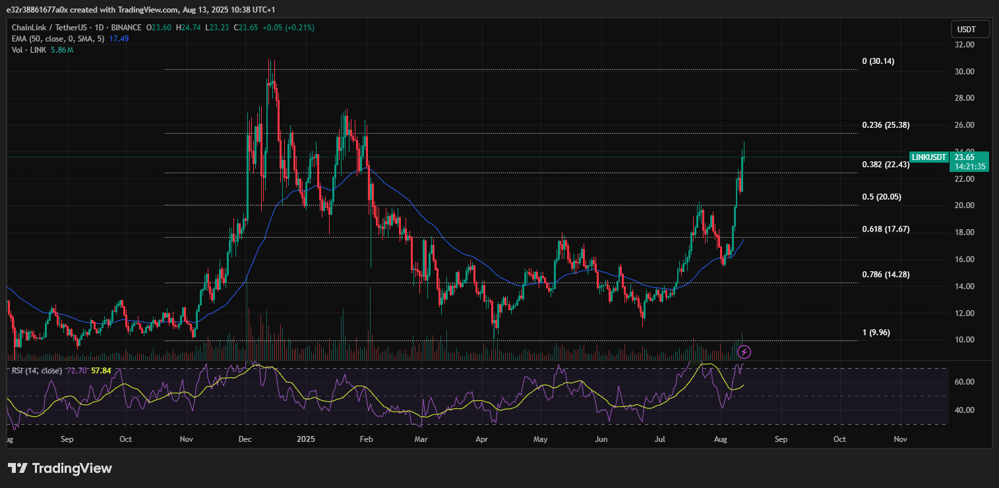Click the Jun time axis label
This screenshot has height=488, width=999.
coord(601,439)
